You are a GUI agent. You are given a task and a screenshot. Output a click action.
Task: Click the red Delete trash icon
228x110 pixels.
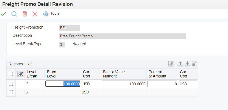(25, 14)
